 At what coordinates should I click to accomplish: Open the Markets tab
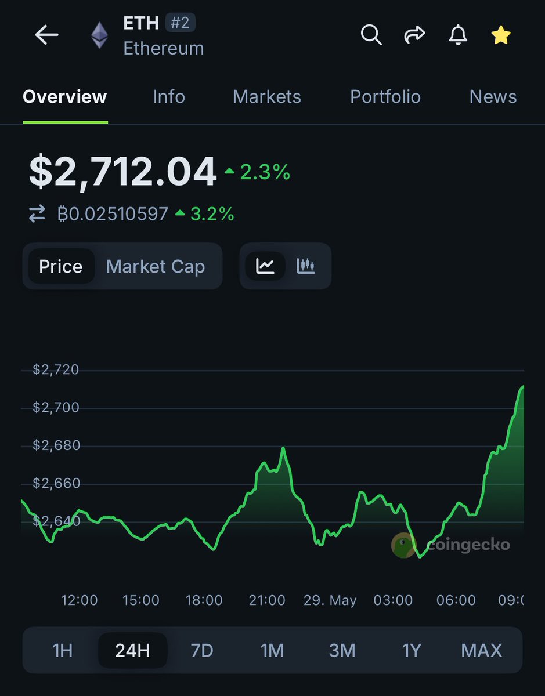tap(267, 96)
